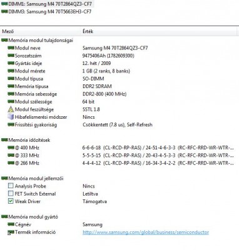Click the icon beside Gyártás ideje
239x250 pixels.
tap(11, 63)
